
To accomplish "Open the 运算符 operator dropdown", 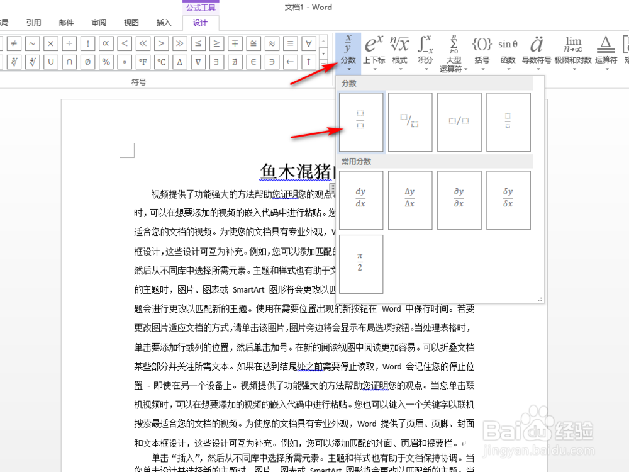I will coord(606,53).
